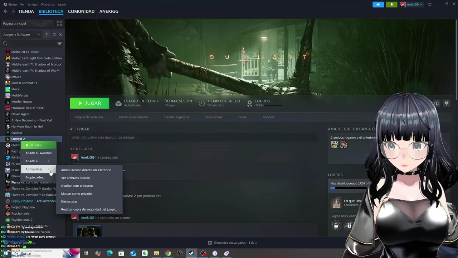The image size is (458, 258).
Task: Select Murder House in library list
Action: click(x=21, y=101)
